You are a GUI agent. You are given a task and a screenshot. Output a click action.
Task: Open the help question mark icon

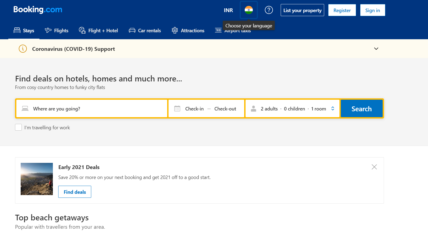click(269, 10)
